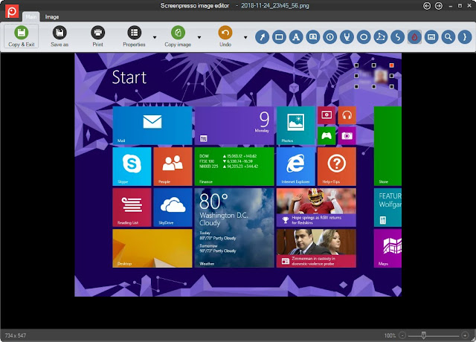Select the Polygon drawing tool
The image size is (476, 342).
[x=381, y=37]
